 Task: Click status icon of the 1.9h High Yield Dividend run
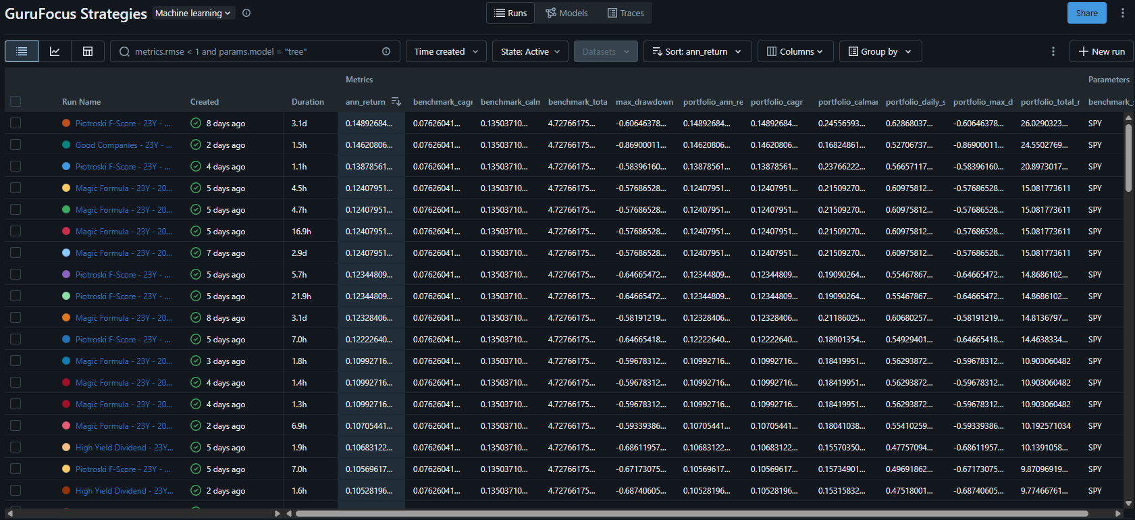[x=196, y=448]
